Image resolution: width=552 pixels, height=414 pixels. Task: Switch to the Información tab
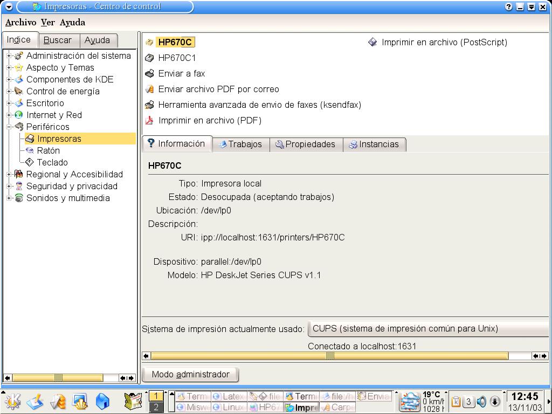point(177,143)
